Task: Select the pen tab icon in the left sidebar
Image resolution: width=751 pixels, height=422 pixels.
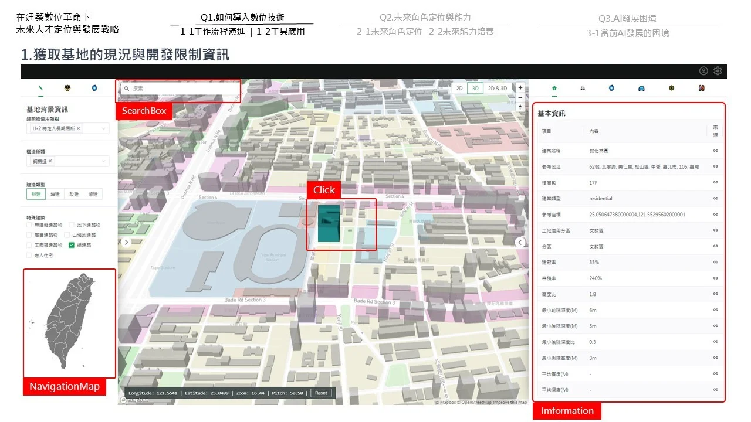Action: 40,87
